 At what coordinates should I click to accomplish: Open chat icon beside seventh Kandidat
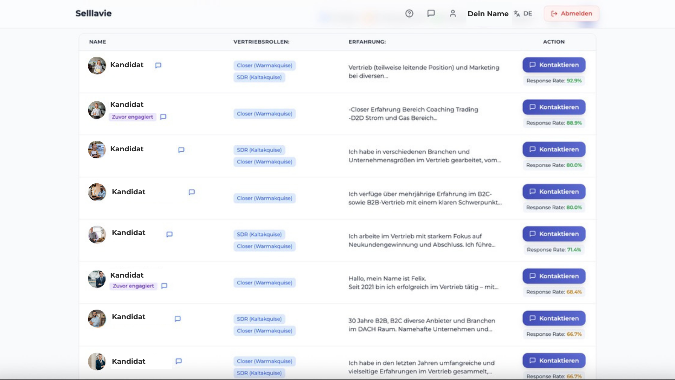pos(178,319)
